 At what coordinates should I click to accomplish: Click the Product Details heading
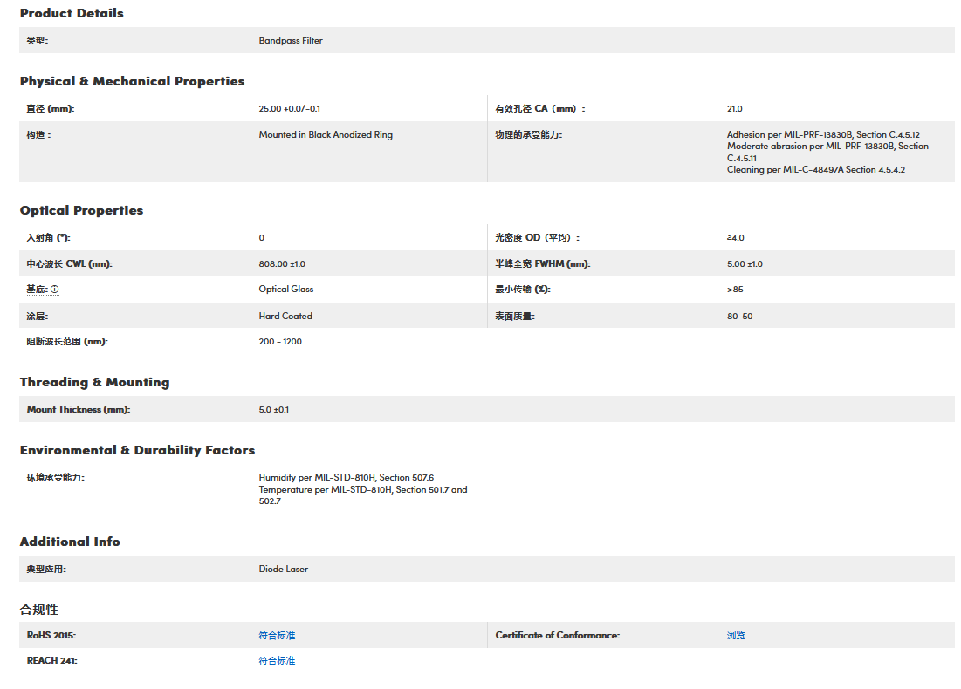click(72, 13)
